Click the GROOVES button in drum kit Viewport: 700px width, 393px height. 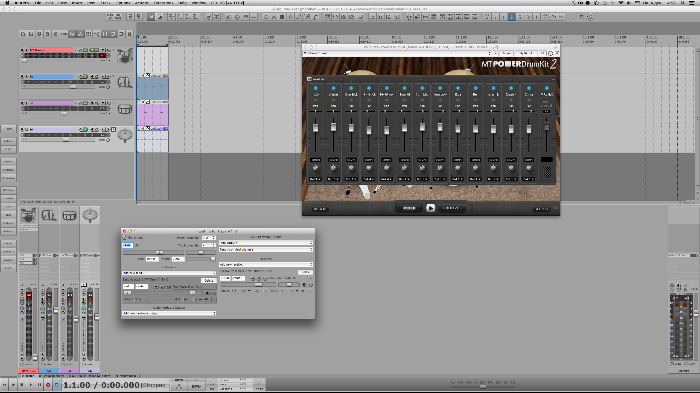click(452, 208)
